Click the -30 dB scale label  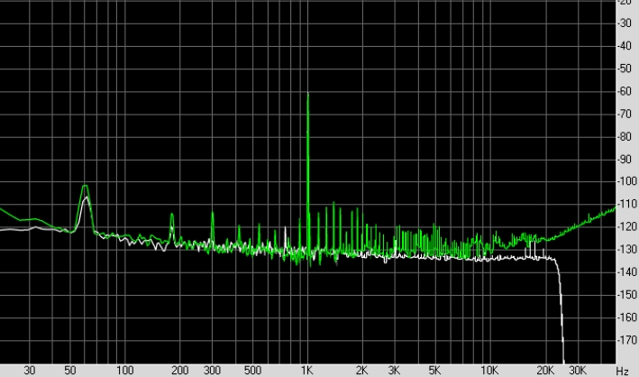pyautogui.click(x=625, y=23)
